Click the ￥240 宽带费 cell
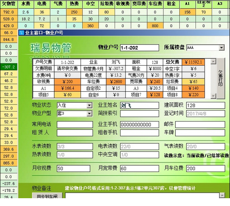Image resolution: width=230 pixels, height=206 pixels. pyautogui.click(x=155, y=82)
